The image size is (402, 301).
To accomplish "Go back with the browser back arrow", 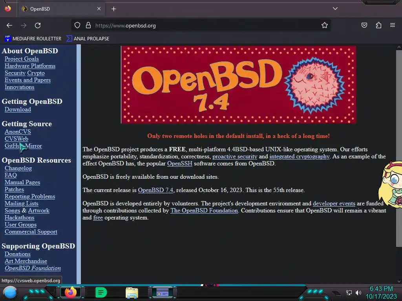I will click(x=9, y=25).
